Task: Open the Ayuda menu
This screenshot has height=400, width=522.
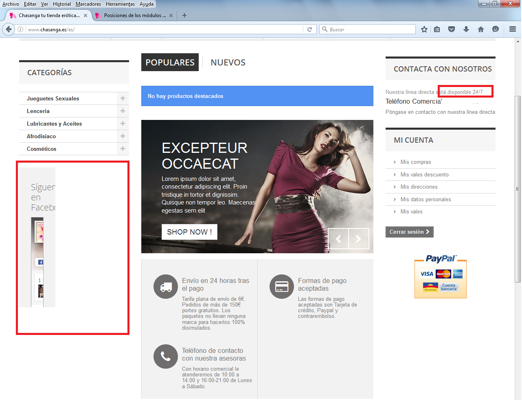Action: tap(147, 4)
